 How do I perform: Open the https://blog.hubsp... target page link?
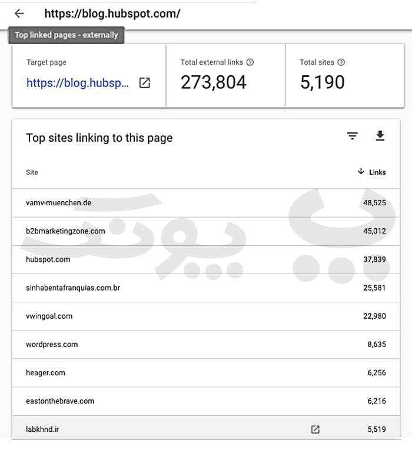pos(77,83)
